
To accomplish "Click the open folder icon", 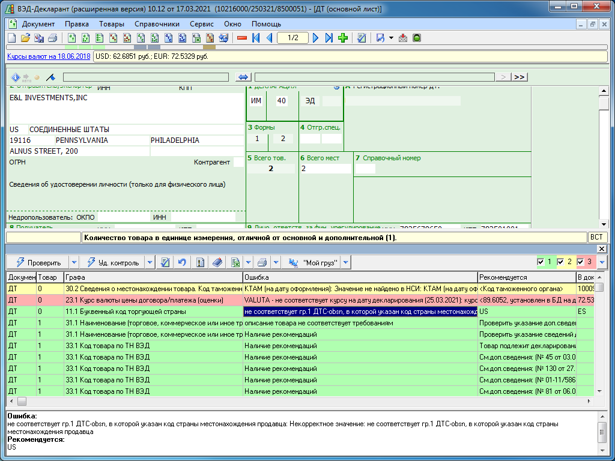I will click(26, 38).
